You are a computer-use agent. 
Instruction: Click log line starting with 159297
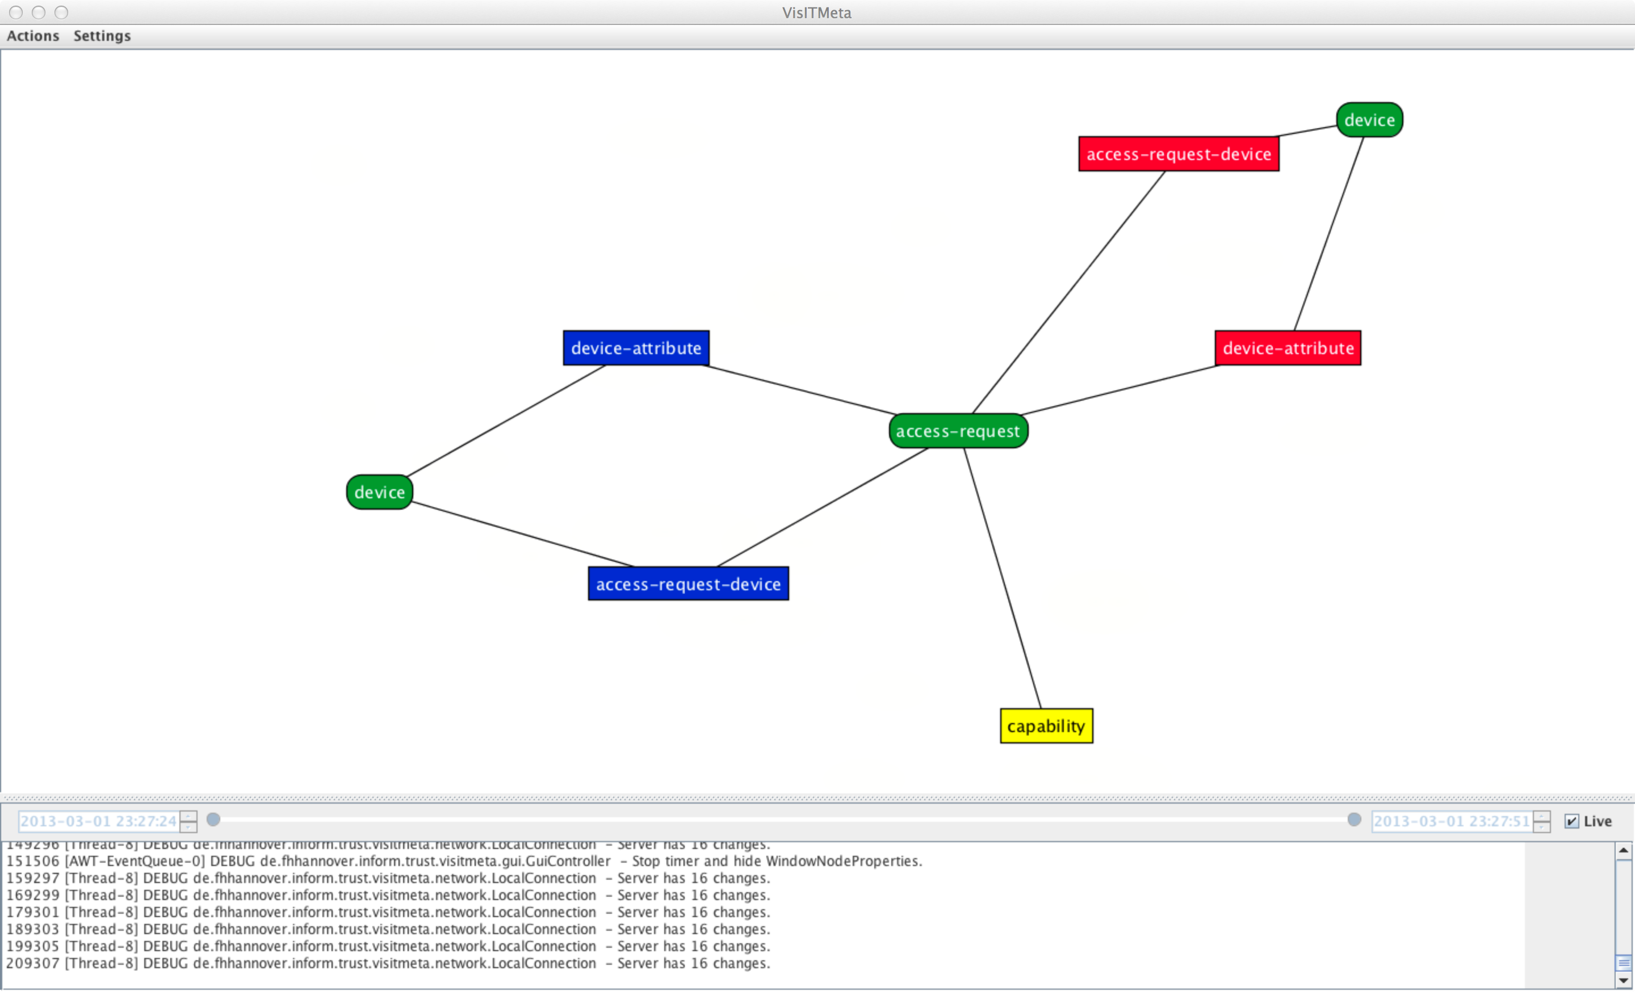pyautogui.click(x=388, y=878)
